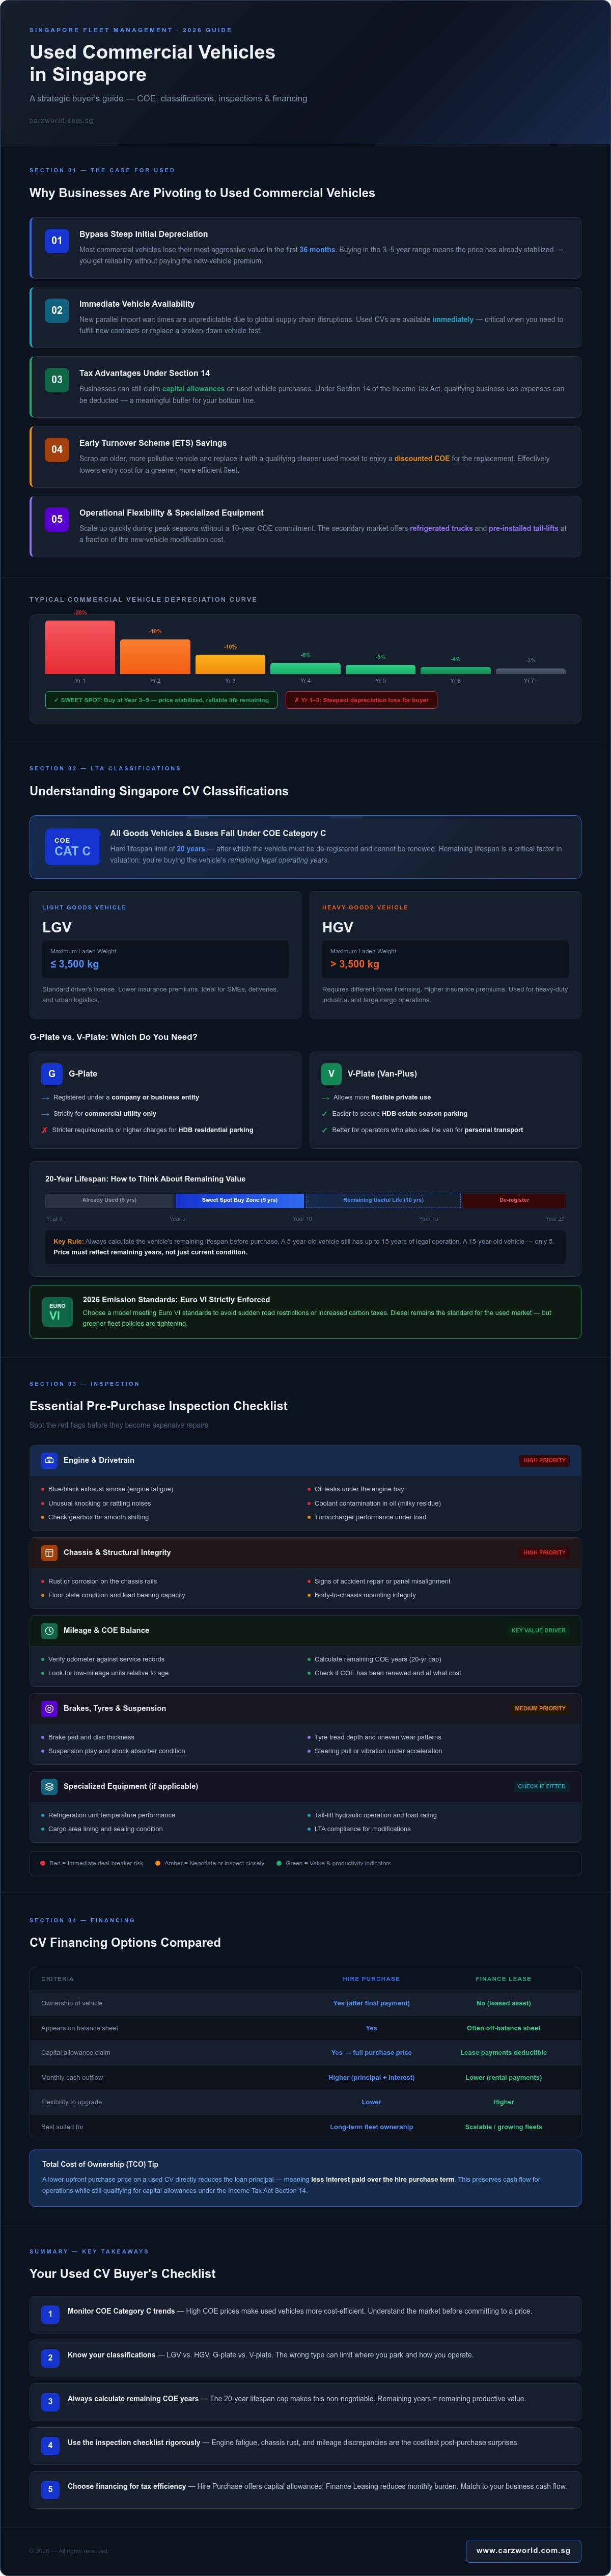Click the 01 Bypass Steep Depreciation badge
611x2576 pixels.
click(57, 240)
